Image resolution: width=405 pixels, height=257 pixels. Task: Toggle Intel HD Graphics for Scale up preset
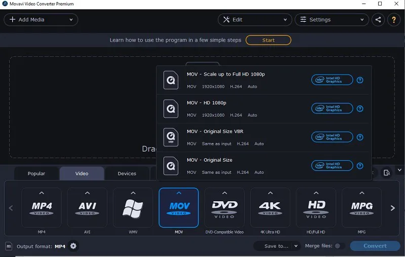(x=332, y=80)
